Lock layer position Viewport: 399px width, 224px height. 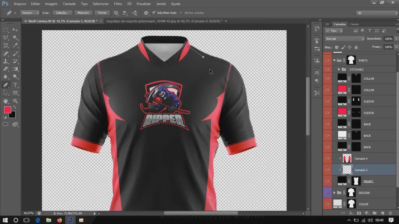[349, 47]
